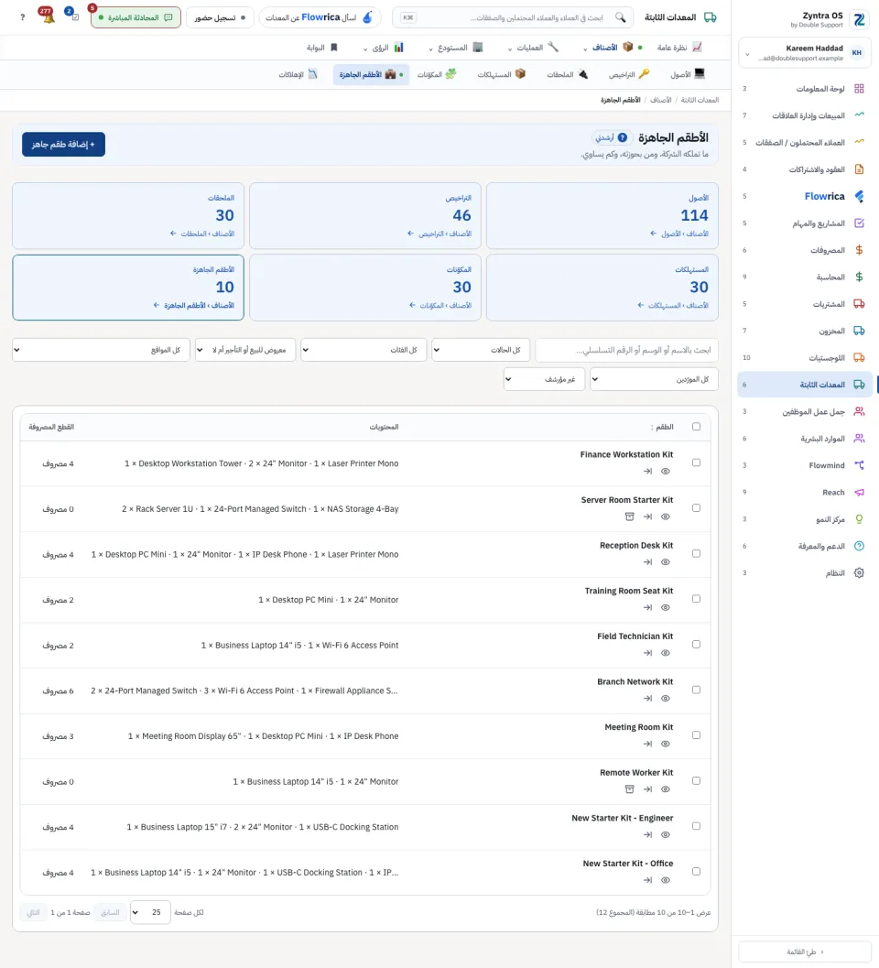
Task: Open the كل الموردين suppliers dropdown
Action: pos(655,379)
